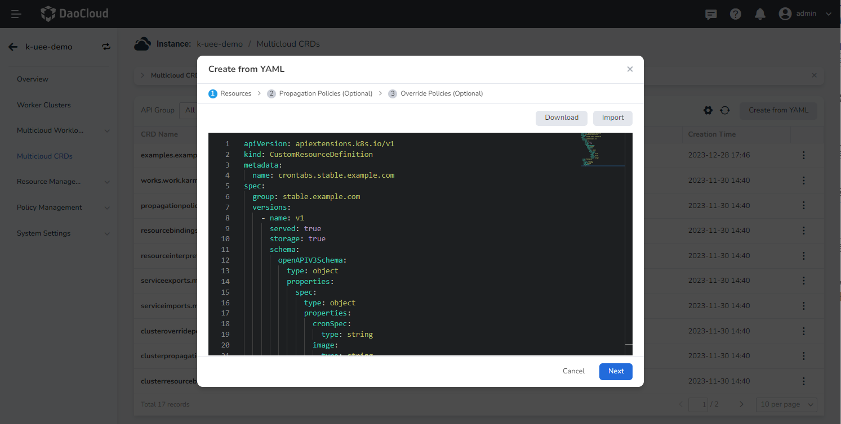The height and width of the screenshot is (424, 841).
Task: Click the DaoCloud logo
Action: [74, 13]
